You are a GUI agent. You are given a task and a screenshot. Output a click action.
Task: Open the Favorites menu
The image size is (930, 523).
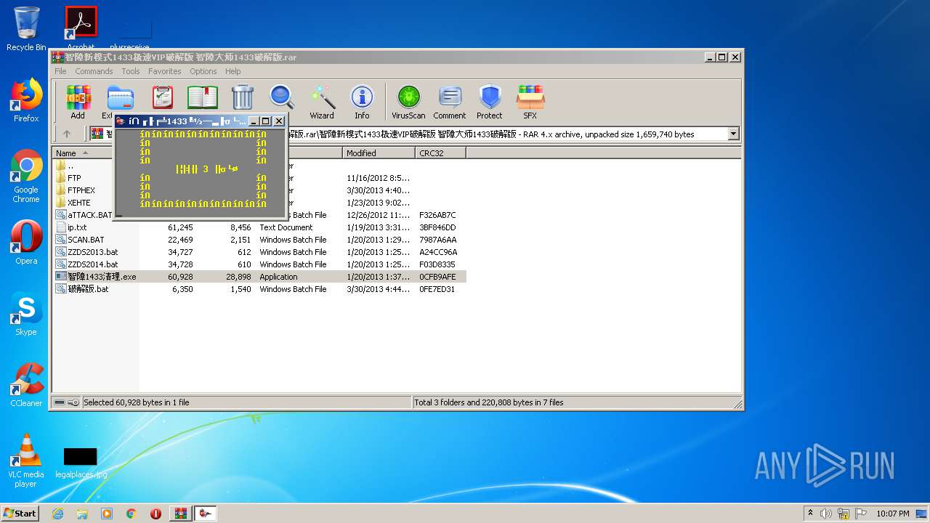click(x=165, y=71)
